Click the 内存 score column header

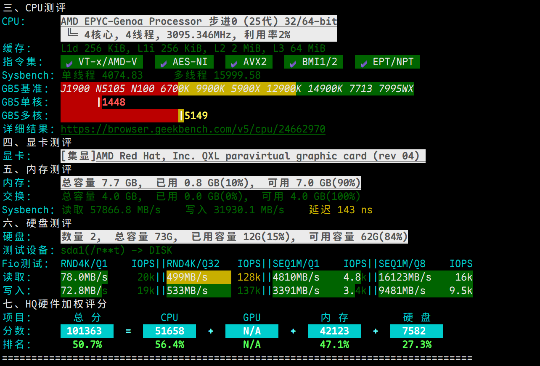(334, 318)
